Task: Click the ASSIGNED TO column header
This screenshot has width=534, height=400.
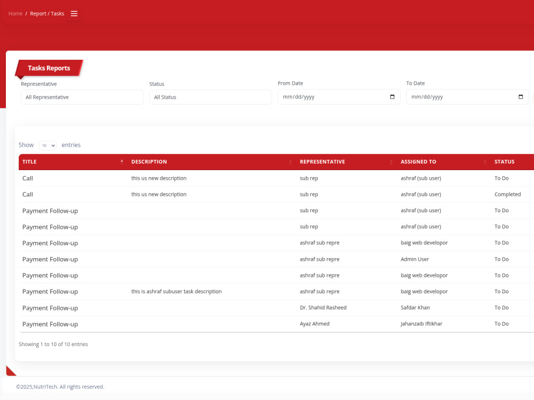Action: tap(444, 162)
